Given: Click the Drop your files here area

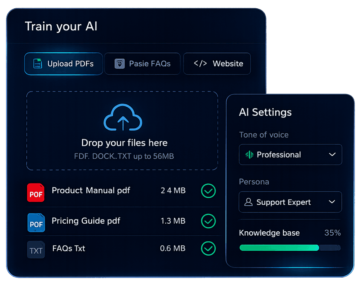Looking at the screenshot, I should 122,131.
